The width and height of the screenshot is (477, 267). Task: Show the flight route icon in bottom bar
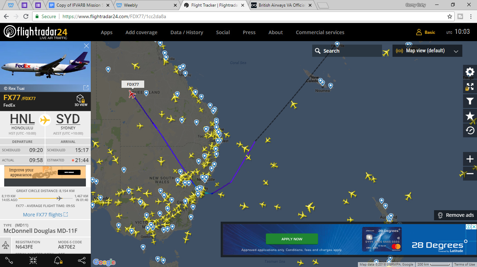(x=9, y=260)
